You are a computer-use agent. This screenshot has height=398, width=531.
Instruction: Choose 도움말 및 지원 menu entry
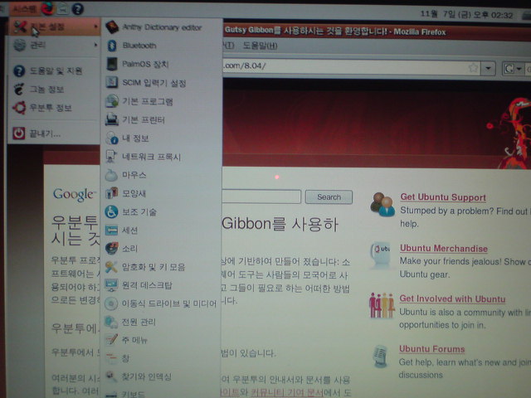[x=54, y=70]
